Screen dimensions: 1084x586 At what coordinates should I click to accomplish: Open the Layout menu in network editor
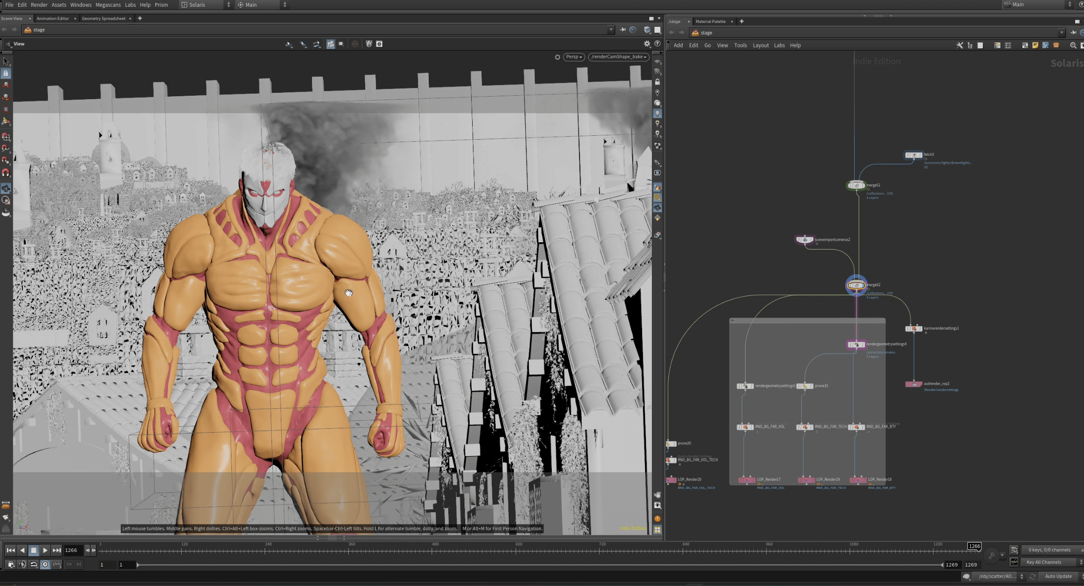click(x=760, y=45)
